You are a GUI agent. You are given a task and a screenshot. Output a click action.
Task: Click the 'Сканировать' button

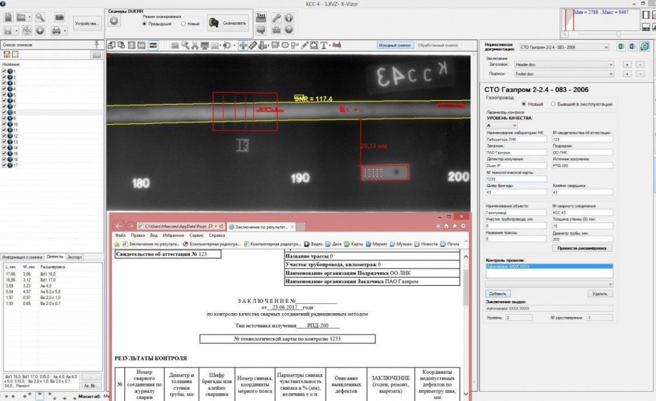227,23
